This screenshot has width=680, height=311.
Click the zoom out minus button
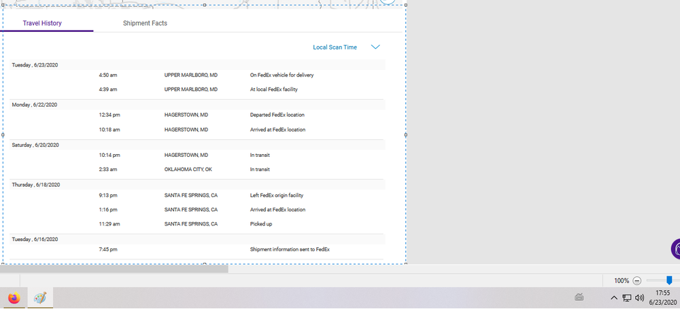pyautogui.click(x=637, y=280)
